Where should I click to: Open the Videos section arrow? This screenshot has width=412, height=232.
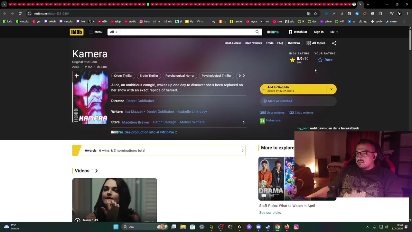pyautogui.click(x=96, y=171)
